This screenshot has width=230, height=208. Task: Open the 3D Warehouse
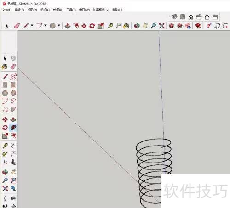[x=172, y=26]
